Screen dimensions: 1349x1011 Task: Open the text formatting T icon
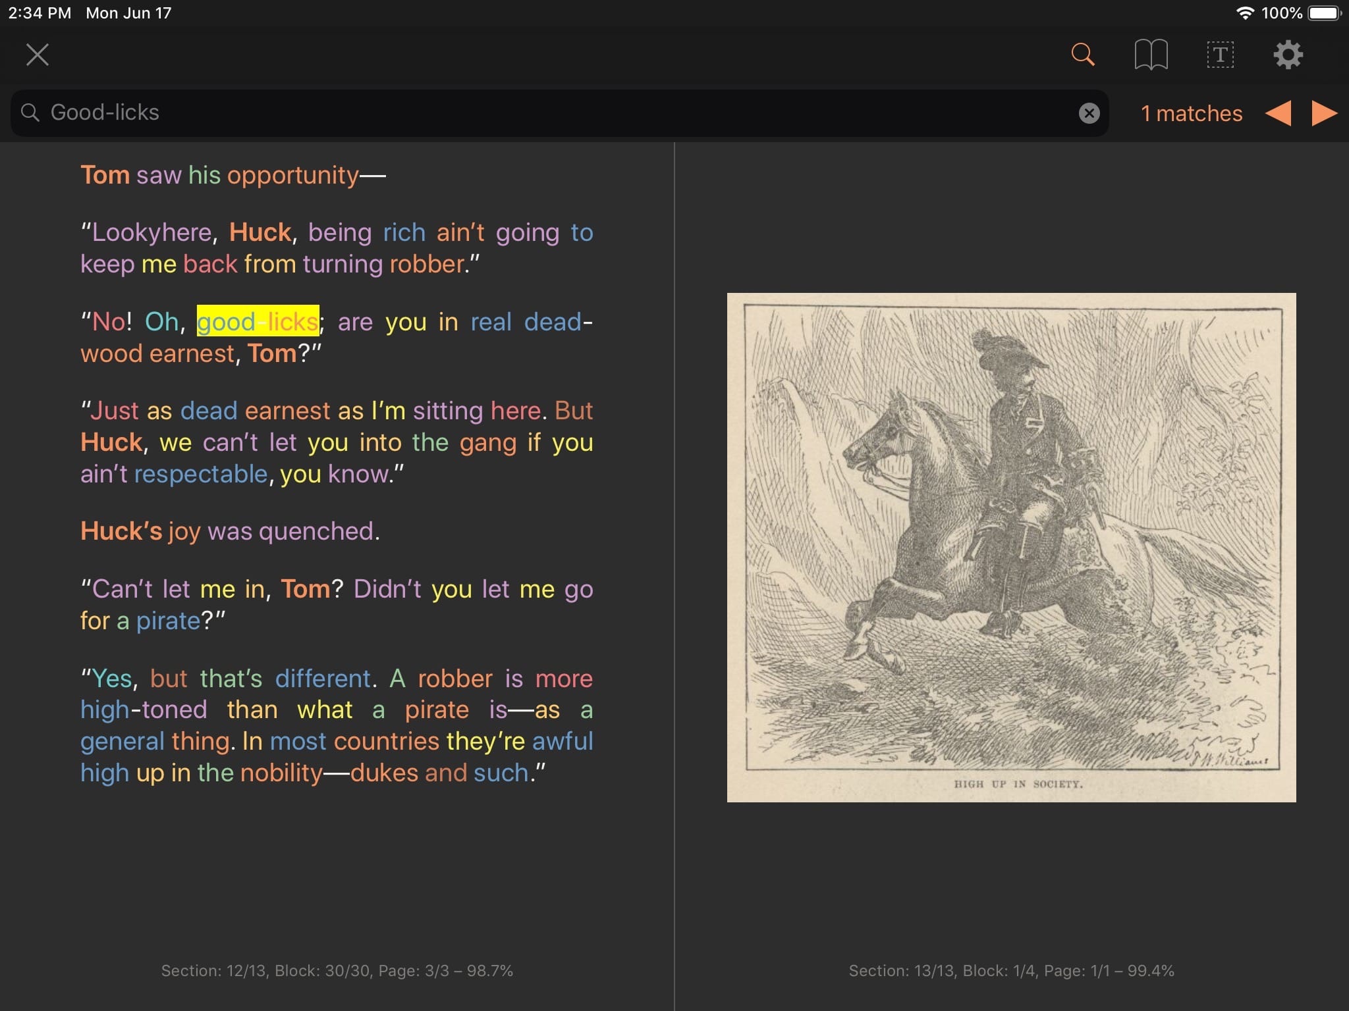1220,55
